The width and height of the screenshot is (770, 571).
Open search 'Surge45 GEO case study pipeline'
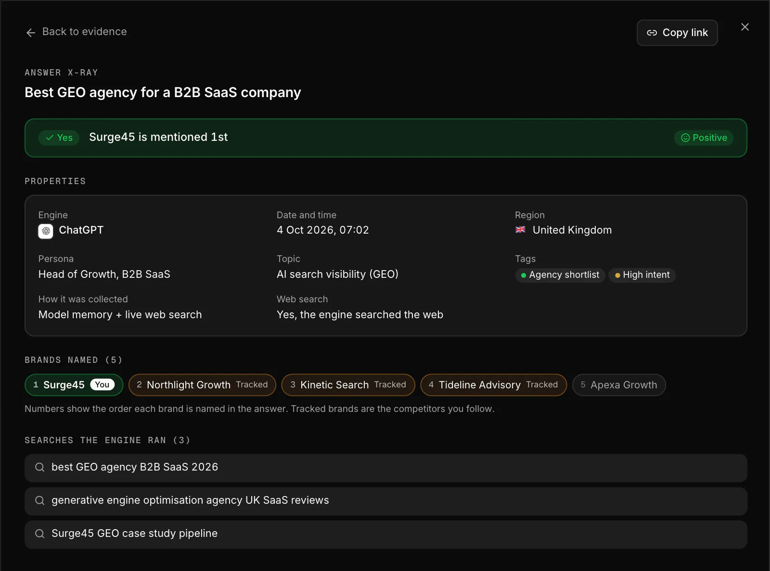[x=386, y=534]
